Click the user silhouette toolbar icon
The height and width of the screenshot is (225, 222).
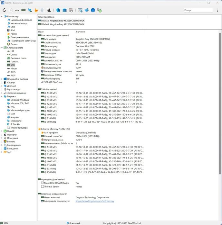click(x=49, y=10)
